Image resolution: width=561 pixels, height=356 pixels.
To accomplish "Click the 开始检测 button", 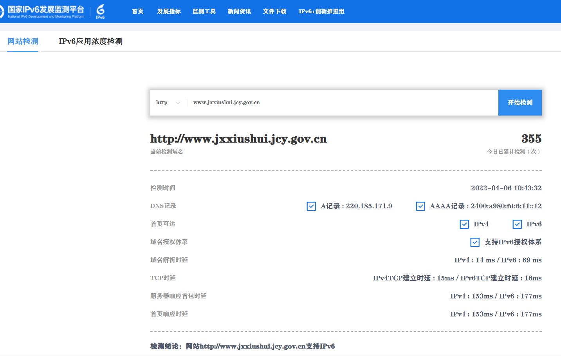I will (x=520, y=103).
